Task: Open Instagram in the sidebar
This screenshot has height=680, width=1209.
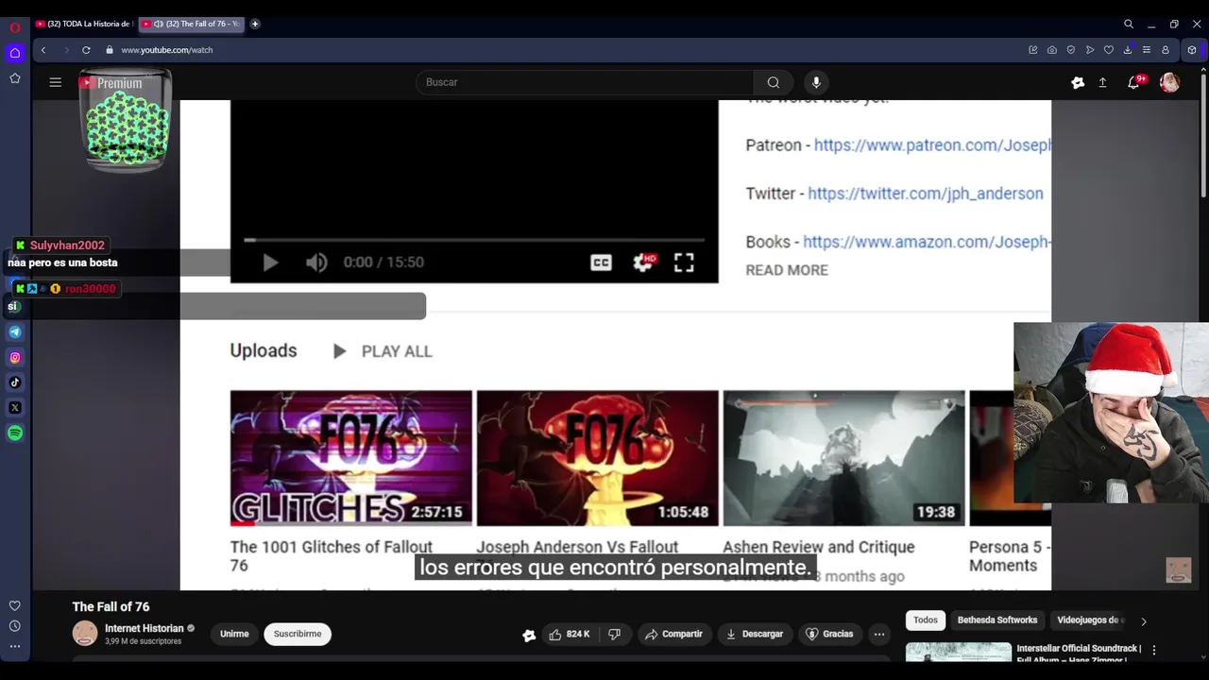Action: [x=15, y=358]
